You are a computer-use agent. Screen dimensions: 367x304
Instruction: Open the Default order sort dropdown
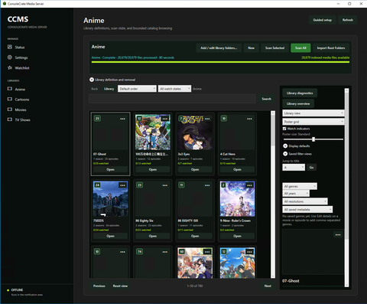(x=137, y=89)
